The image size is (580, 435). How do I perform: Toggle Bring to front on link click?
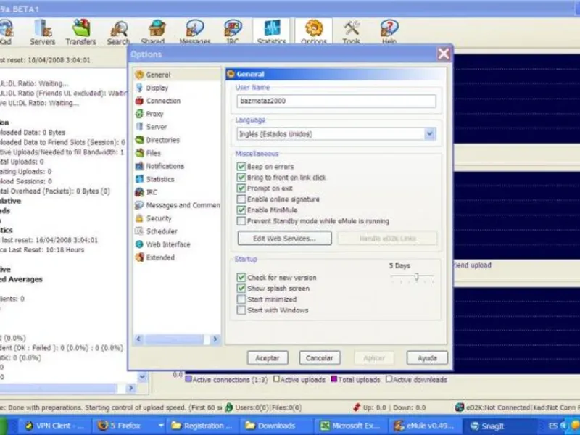[241, 178]
